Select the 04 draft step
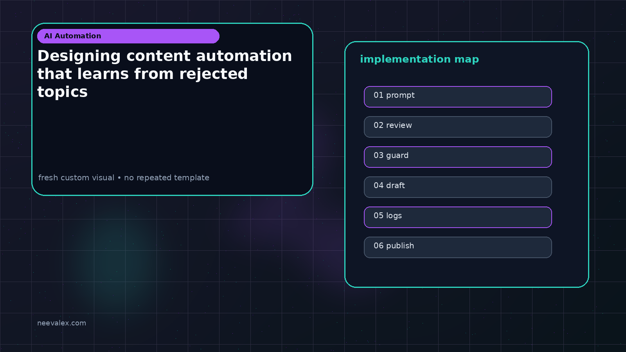Image resolution: width=626 pixels, height=352 pixels. pyautogui.click(x=458, y=187)
